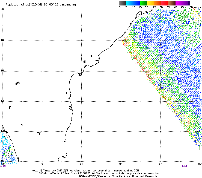This screenshot has height=178, width=202.
Task: Click the longitude label '84'
Action: (x=121, y=164)
